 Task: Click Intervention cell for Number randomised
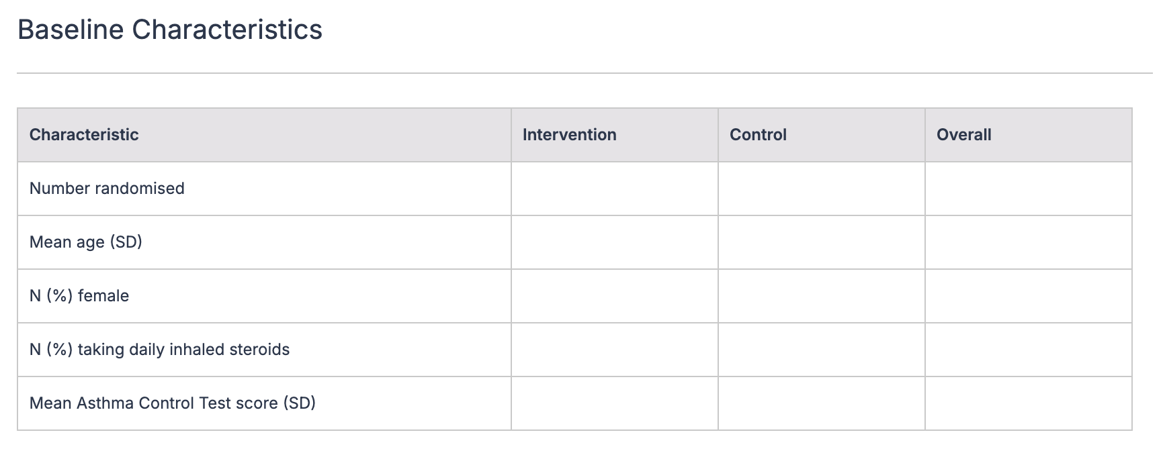pos(614,189)
